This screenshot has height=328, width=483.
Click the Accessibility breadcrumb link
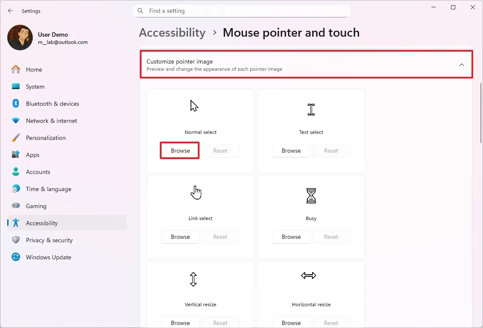click(172, 32)
